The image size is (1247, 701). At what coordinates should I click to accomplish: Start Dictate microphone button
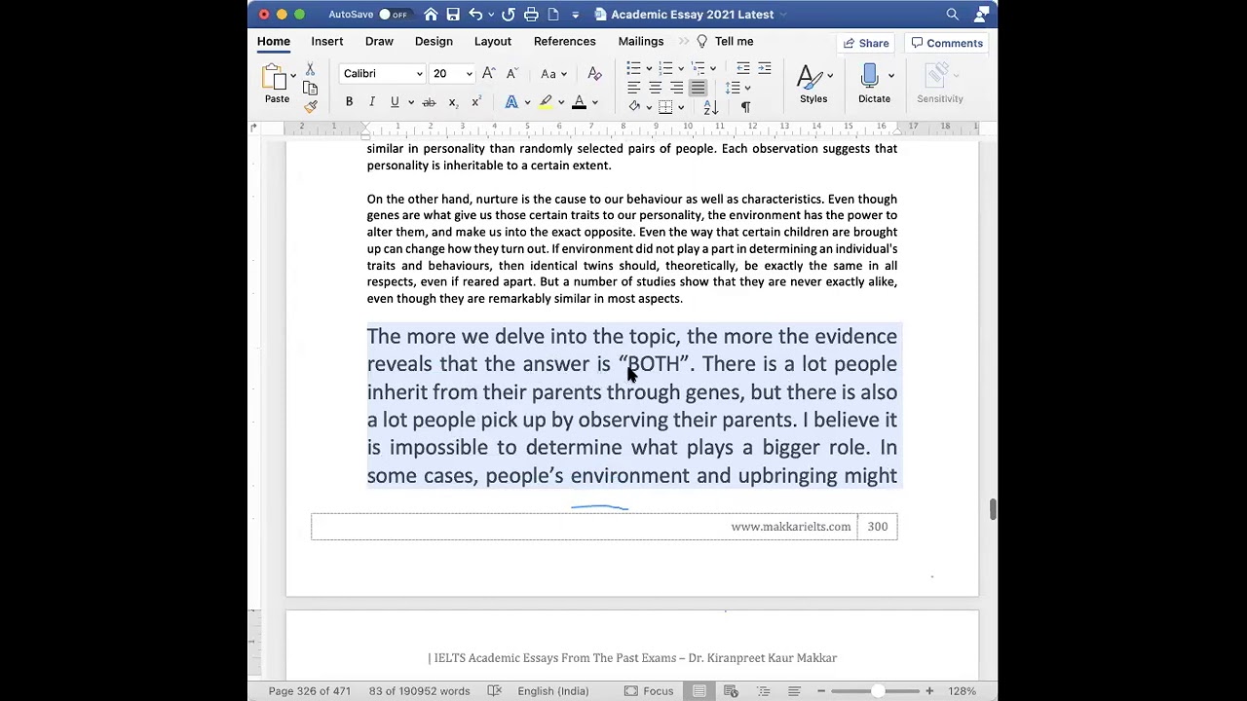coord(874,84)
